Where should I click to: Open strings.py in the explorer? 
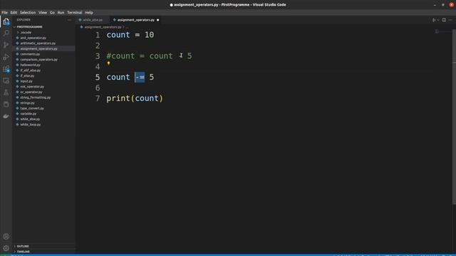pyautogui.click(x=27, y=102)
